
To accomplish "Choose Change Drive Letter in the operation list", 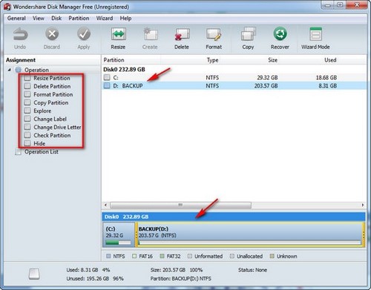I will [57, 127].
